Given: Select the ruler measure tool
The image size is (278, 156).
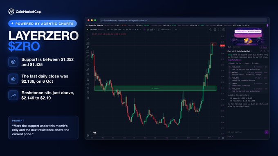Looking at the screenshot, I should 88,70.
